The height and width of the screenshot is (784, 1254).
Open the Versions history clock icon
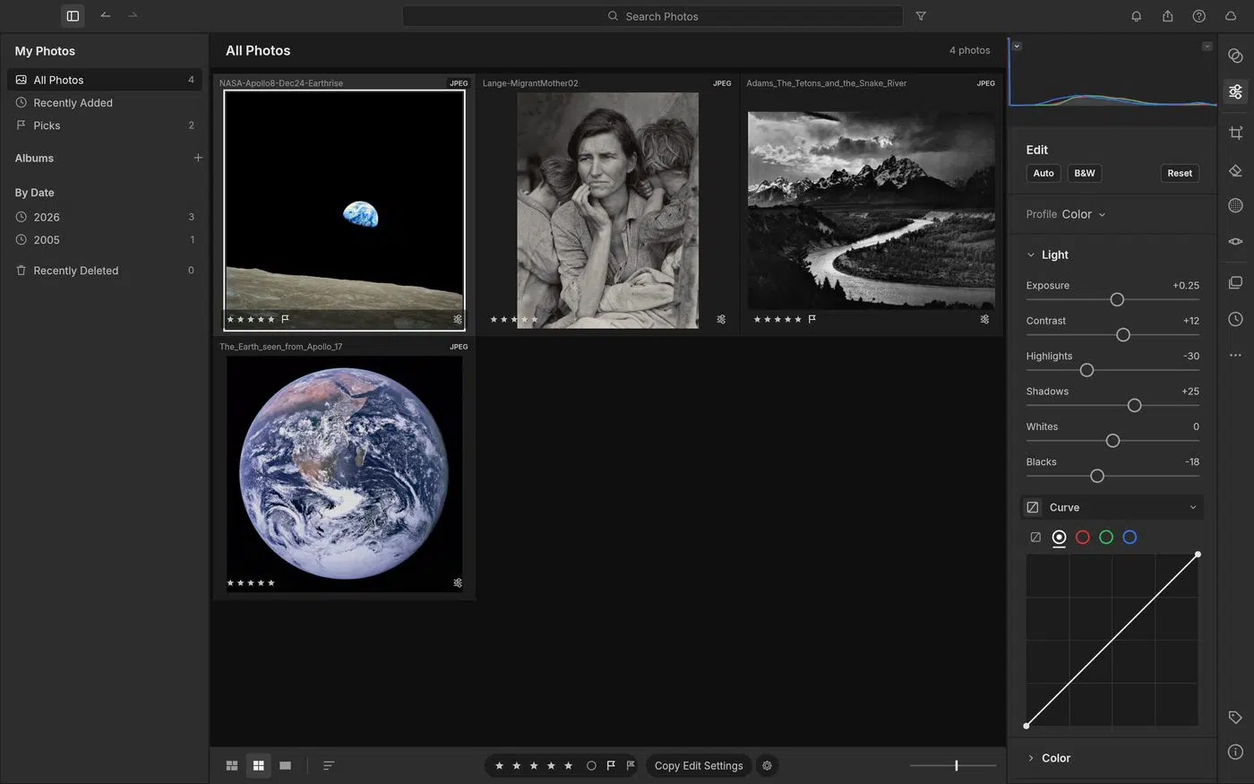point(1235,319)
